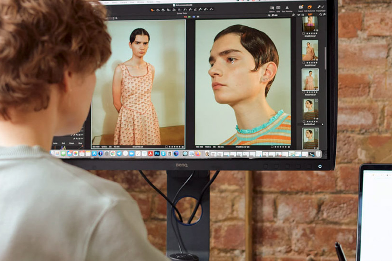Expand arrow beside striped sweater thumbnail filename
This screenshot has height=261, width=392.
(322, 124)
